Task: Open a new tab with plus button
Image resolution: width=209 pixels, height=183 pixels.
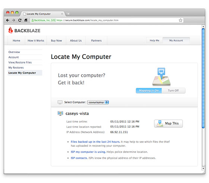Action: (x=68, y=14)
